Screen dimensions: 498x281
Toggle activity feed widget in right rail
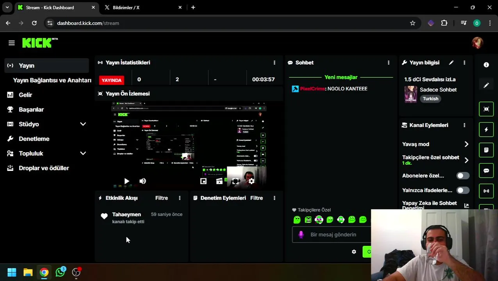point(486,130)
